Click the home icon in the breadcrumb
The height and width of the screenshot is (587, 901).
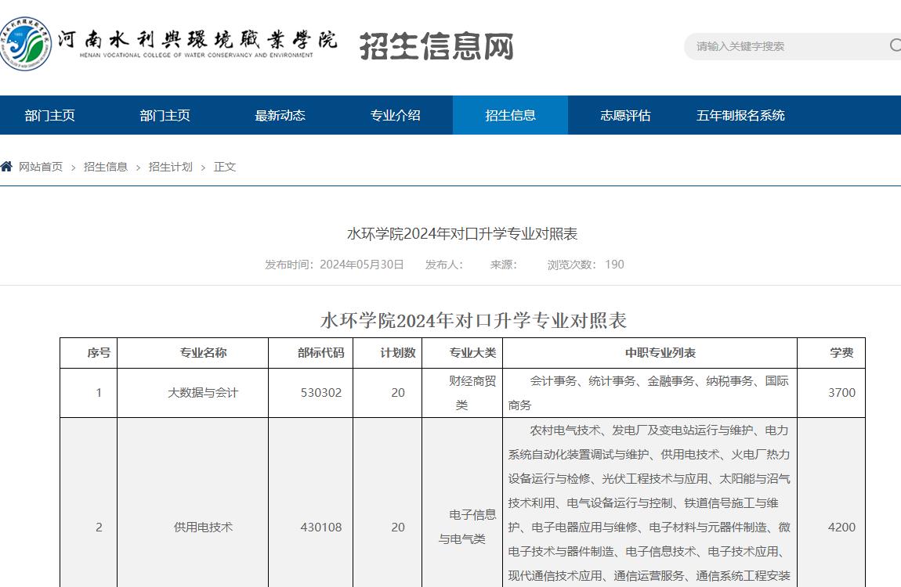[x=6, y=167]
